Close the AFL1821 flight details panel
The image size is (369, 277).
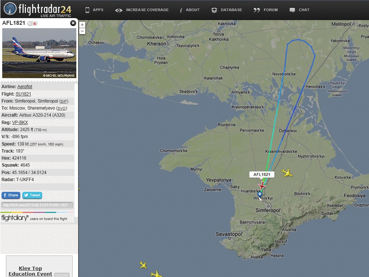[73, 23]
